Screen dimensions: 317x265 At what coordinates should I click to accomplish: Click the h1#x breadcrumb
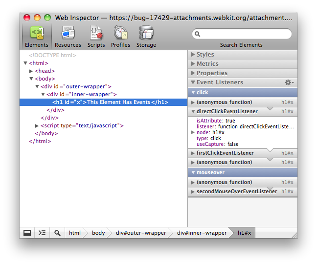(245, 233)
